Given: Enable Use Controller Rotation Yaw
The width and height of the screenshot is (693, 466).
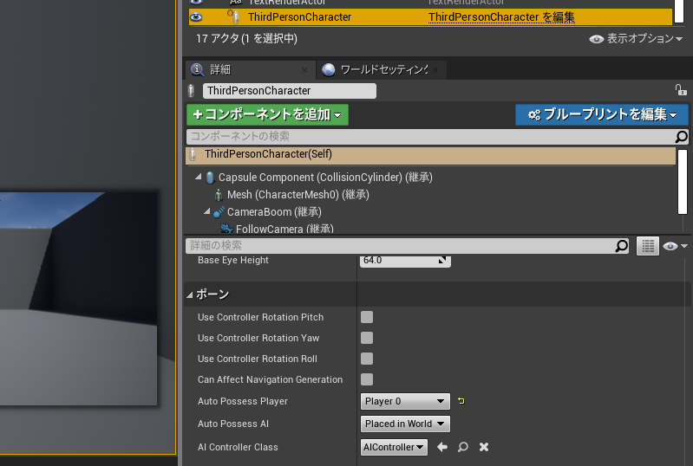Looking at the screenshot, I should tap(367, 338).
